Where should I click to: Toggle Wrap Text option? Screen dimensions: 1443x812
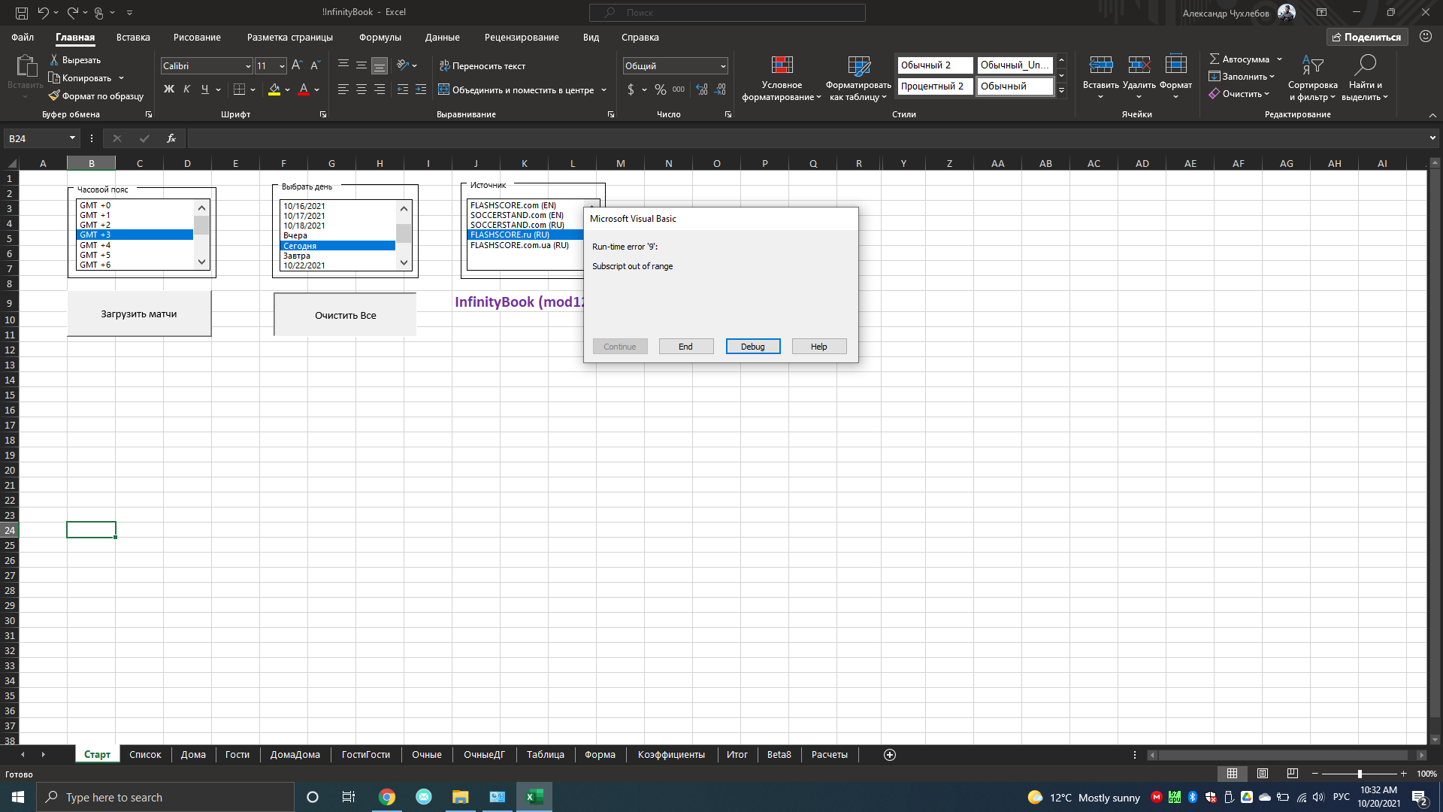(483, 66)
